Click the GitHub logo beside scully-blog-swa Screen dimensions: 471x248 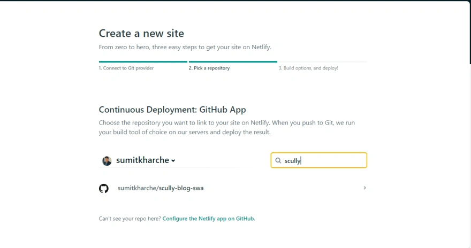(x=104, y=188)
